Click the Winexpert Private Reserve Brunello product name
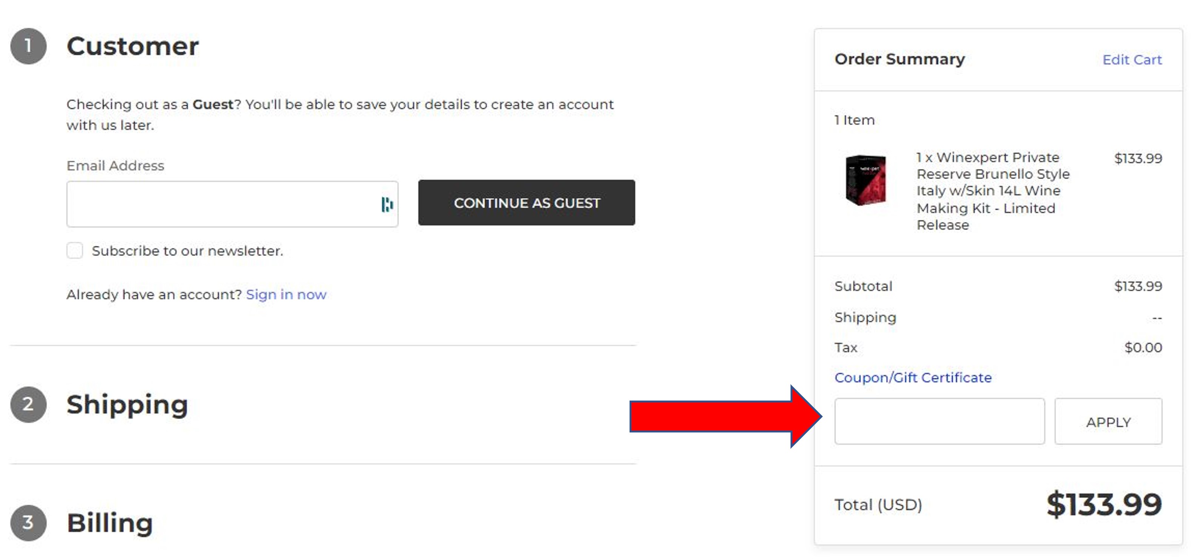 [x=993, y=191]
